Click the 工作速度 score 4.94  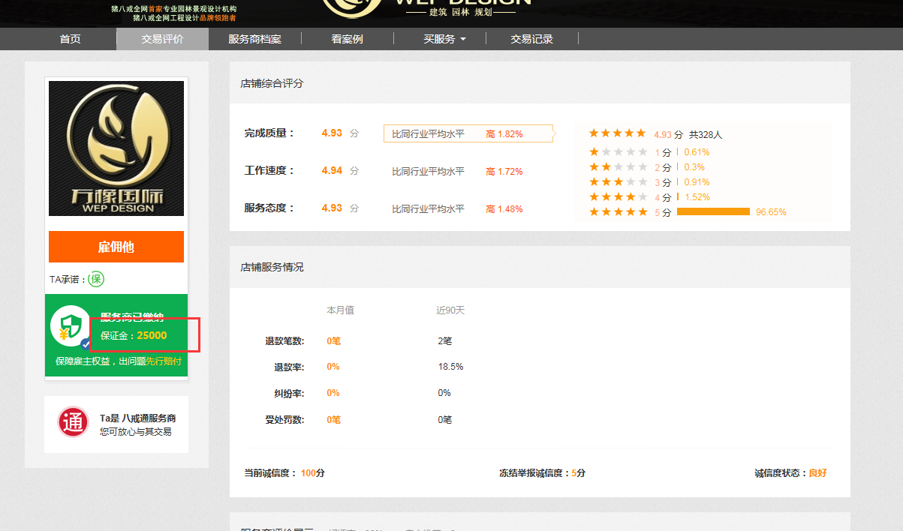click(x=332, y=170)
